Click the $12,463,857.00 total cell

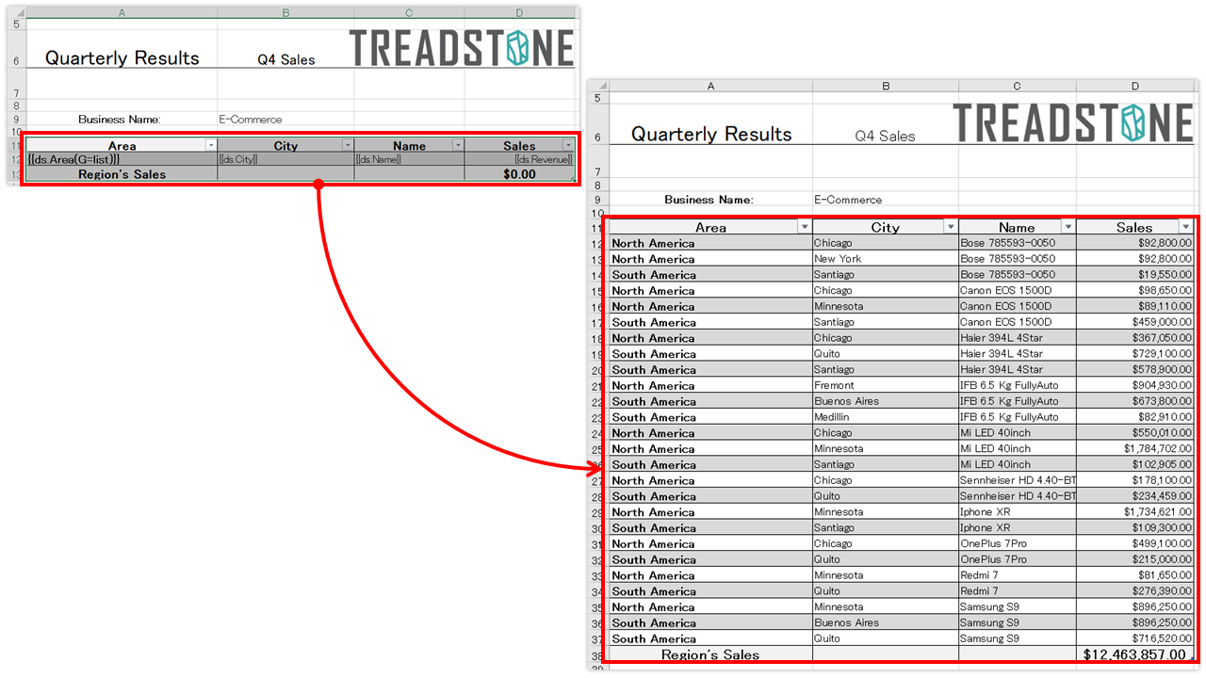1135,654
